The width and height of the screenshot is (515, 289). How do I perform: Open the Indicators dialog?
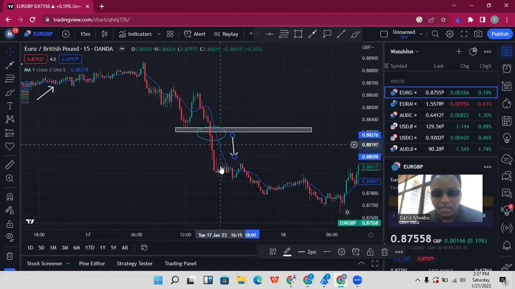click(135, 34)
